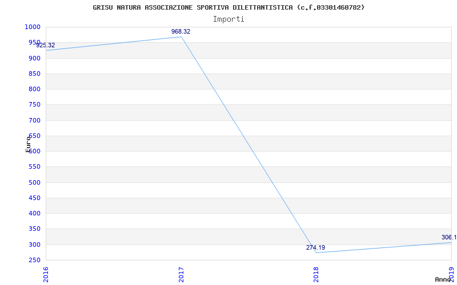Click the 2017 x-axis year label
Screen dimensions: 457x285
[181, 275]
